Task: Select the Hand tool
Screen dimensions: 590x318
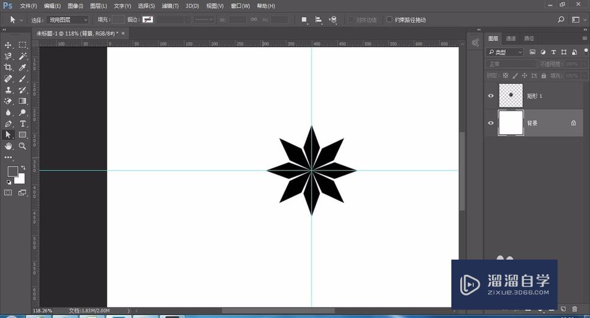Action: coord(8,146)
